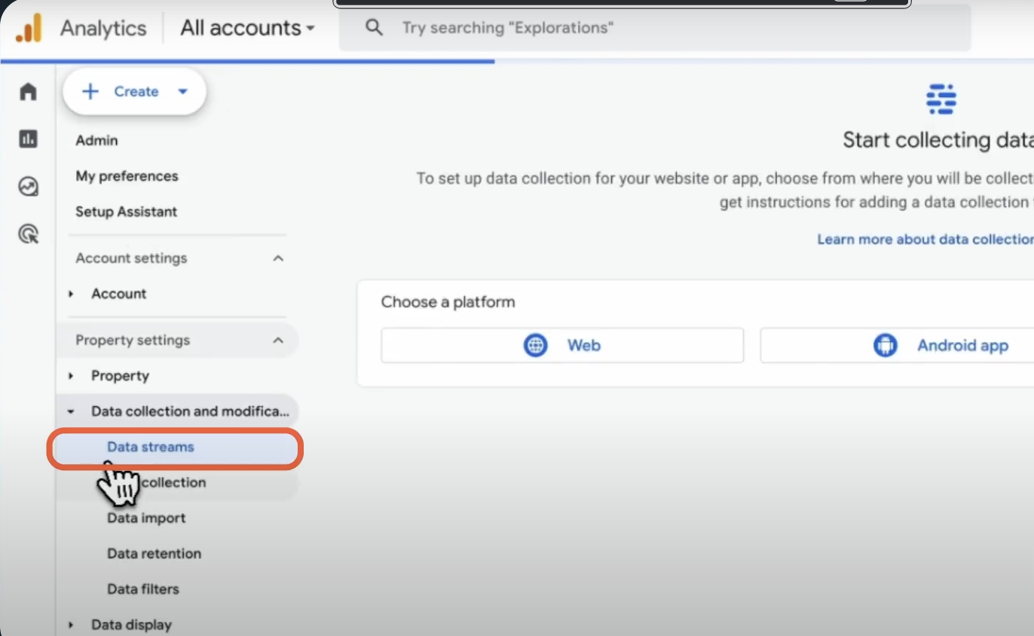The width and height of the screenshot is (1034, 636).
Task: Select Data streams in sidebar
Action: tap(176, 448)
